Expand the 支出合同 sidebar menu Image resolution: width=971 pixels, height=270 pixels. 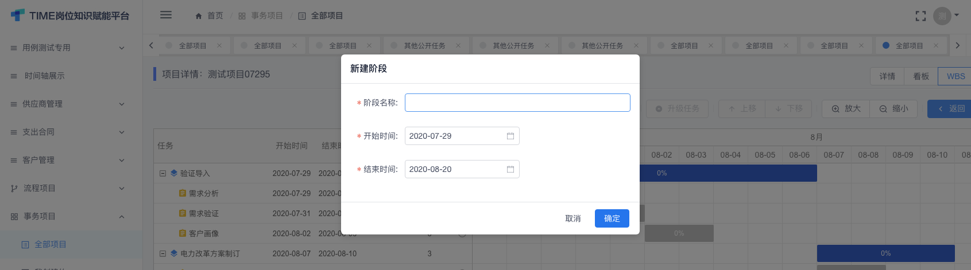(x=71, y=132)
